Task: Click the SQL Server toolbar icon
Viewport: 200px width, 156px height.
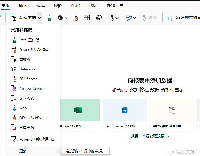Action: click(75, 18)
